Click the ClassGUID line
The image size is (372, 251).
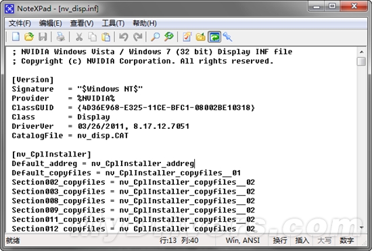[133, 108]
